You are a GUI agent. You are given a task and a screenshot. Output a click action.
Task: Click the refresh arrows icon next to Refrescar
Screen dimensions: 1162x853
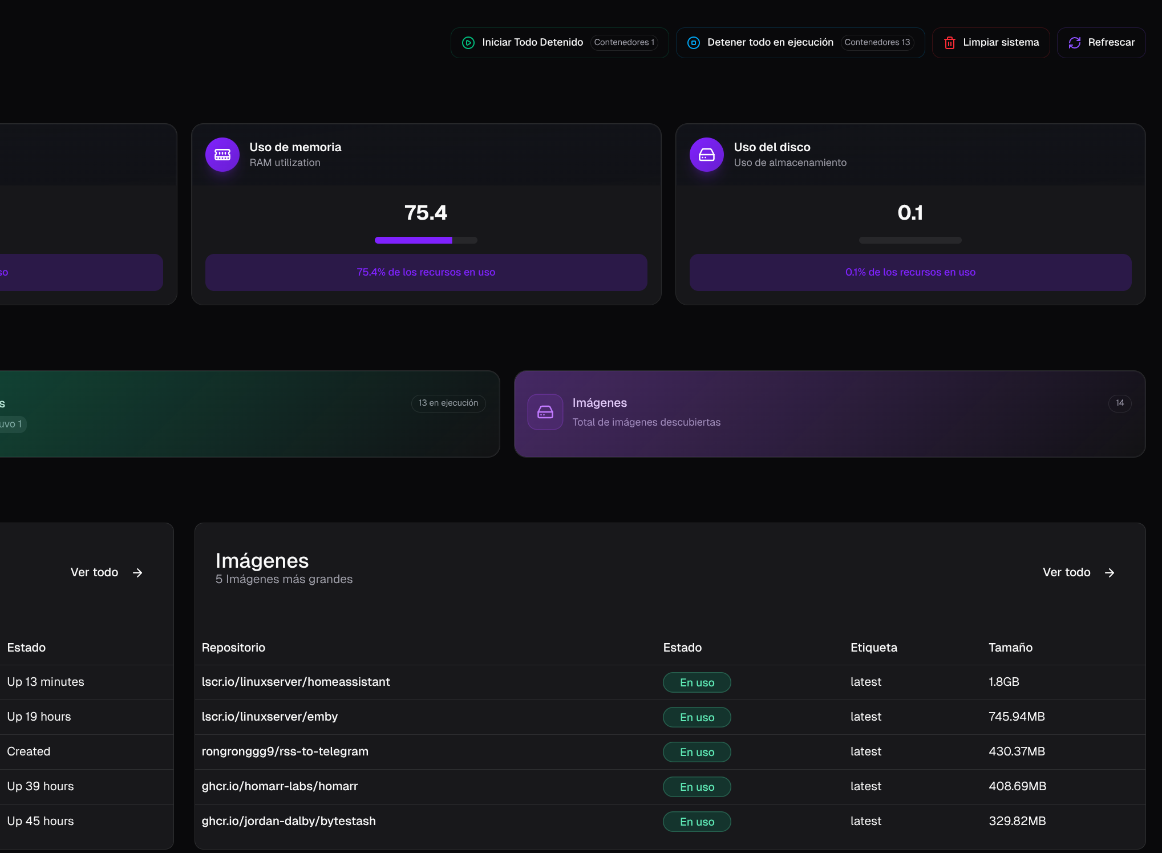point(1074,43)
